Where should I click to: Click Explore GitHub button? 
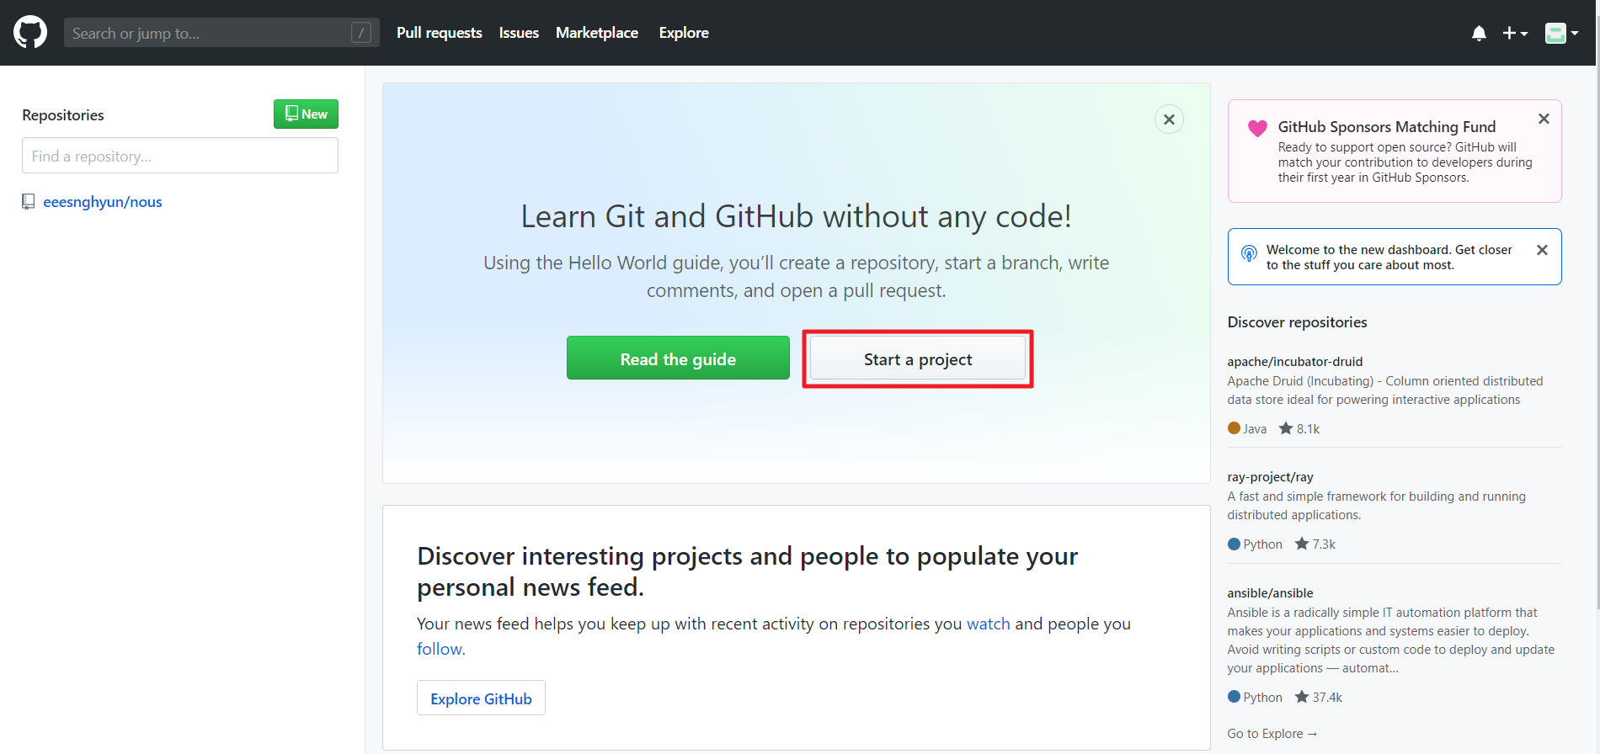(481, 698)
